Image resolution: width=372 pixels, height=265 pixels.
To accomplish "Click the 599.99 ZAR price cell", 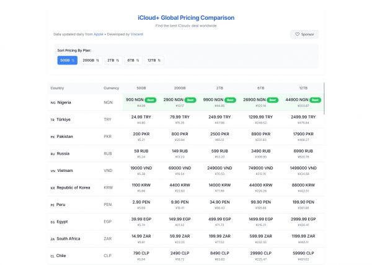I will pyautogui.click(x=261, y=239).
